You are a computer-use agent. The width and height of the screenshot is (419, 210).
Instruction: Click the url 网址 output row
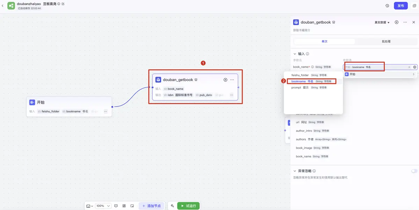click(310, 122)
